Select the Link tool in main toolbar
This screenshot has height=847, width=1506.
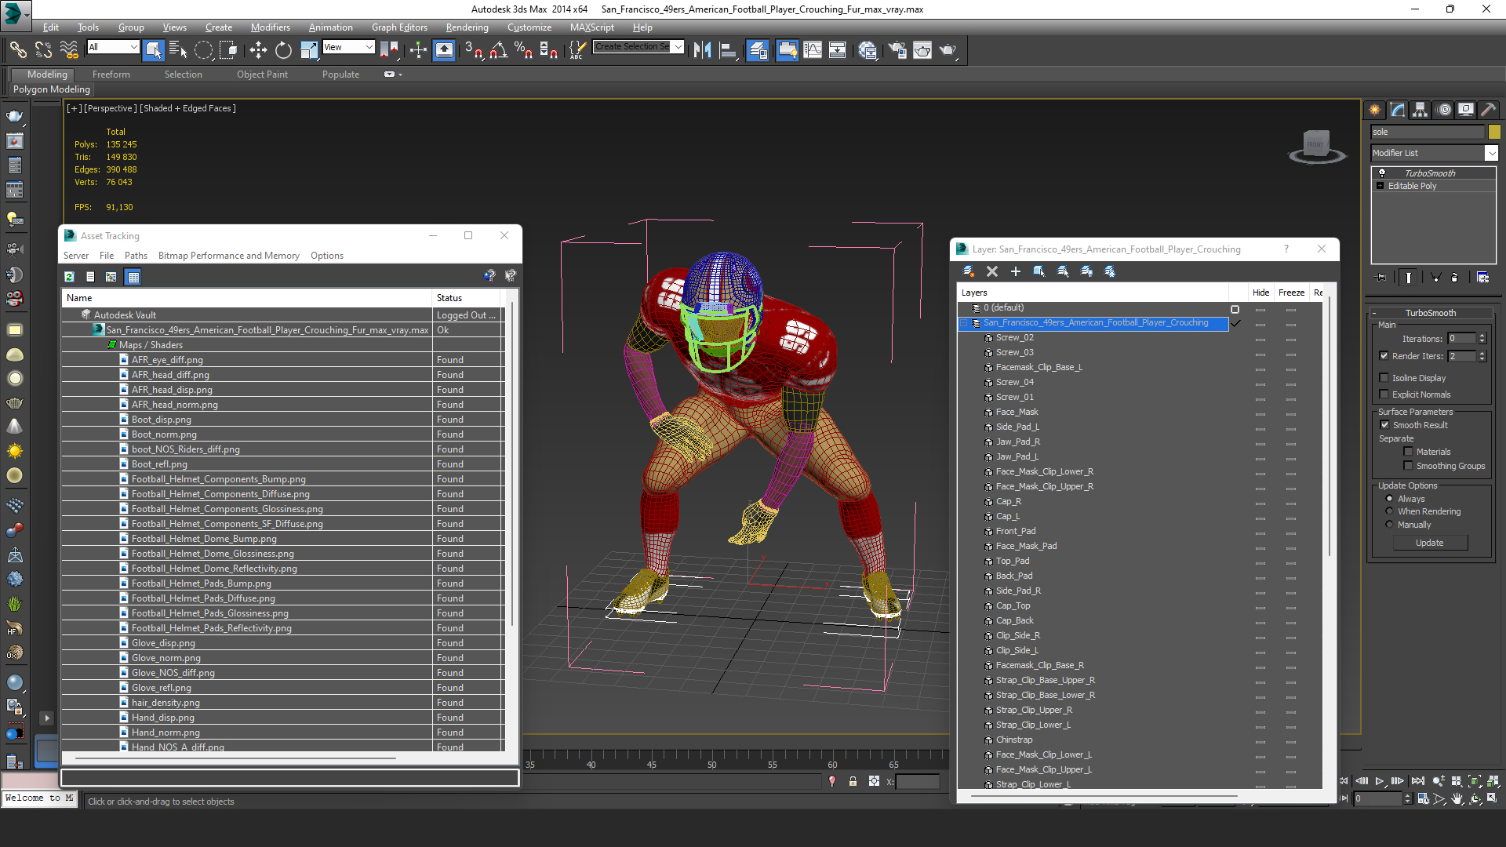pyautogui.click(x=17, y=50)
